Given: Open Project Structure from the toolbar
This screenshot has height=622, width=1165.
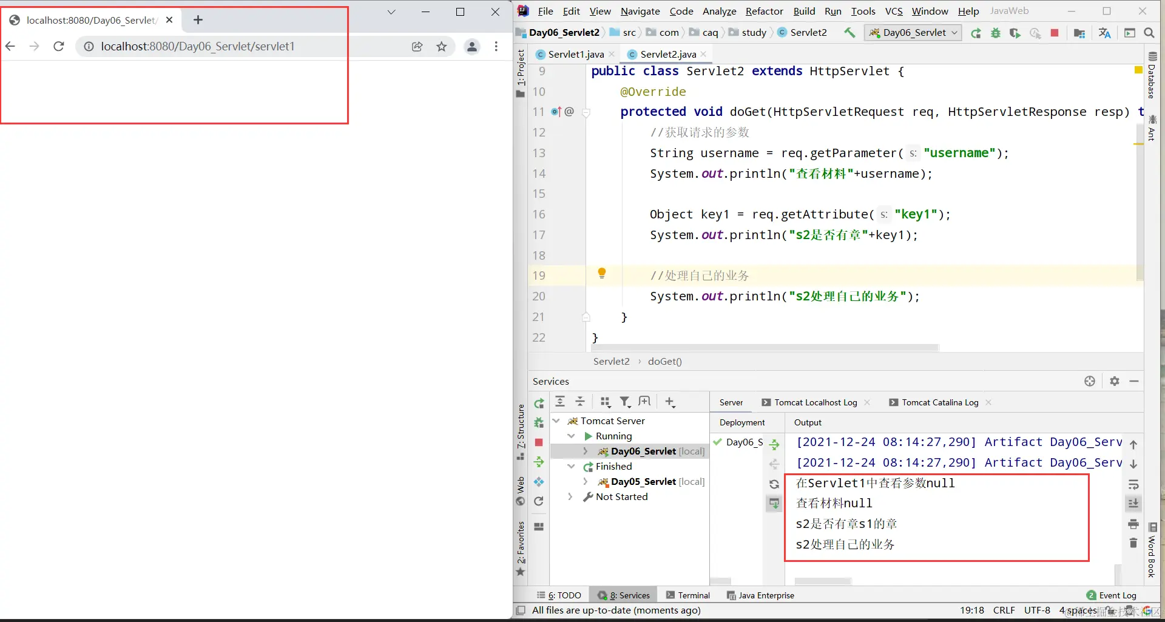Looking at the screenshot, I should pyautogui.click(x=1079, y=33).
